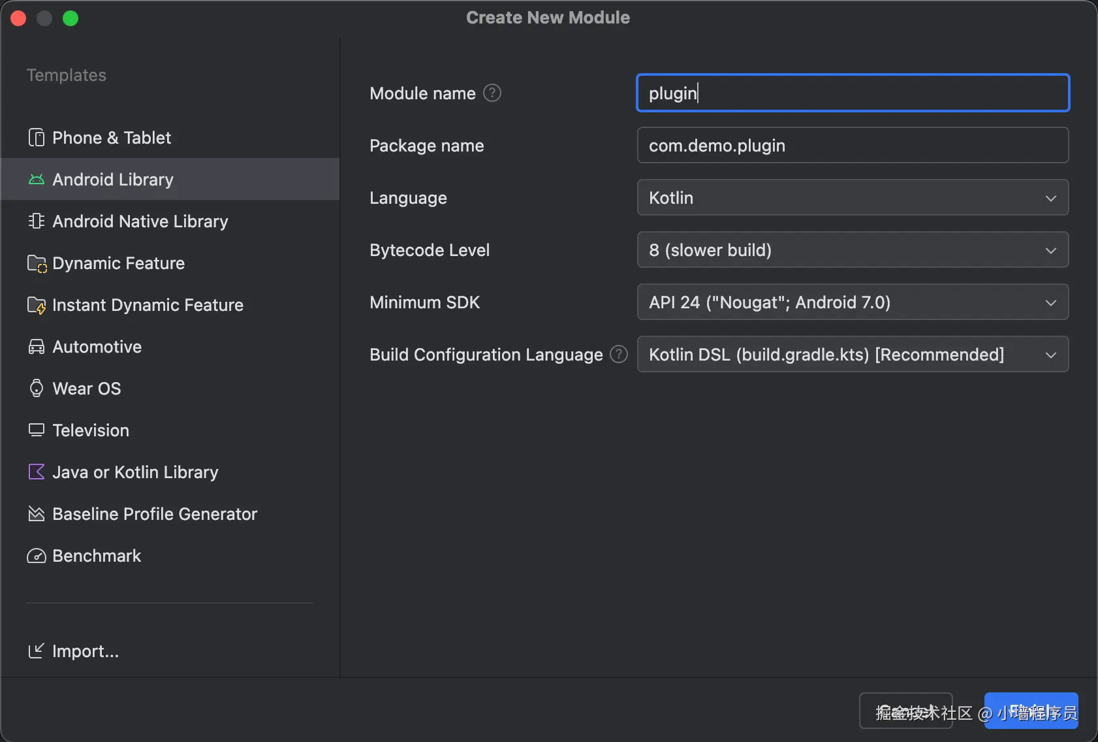Viewport: 1098px width, 742px height.
Task: Click the Wear OS watch icon
Action: (37, 389)
